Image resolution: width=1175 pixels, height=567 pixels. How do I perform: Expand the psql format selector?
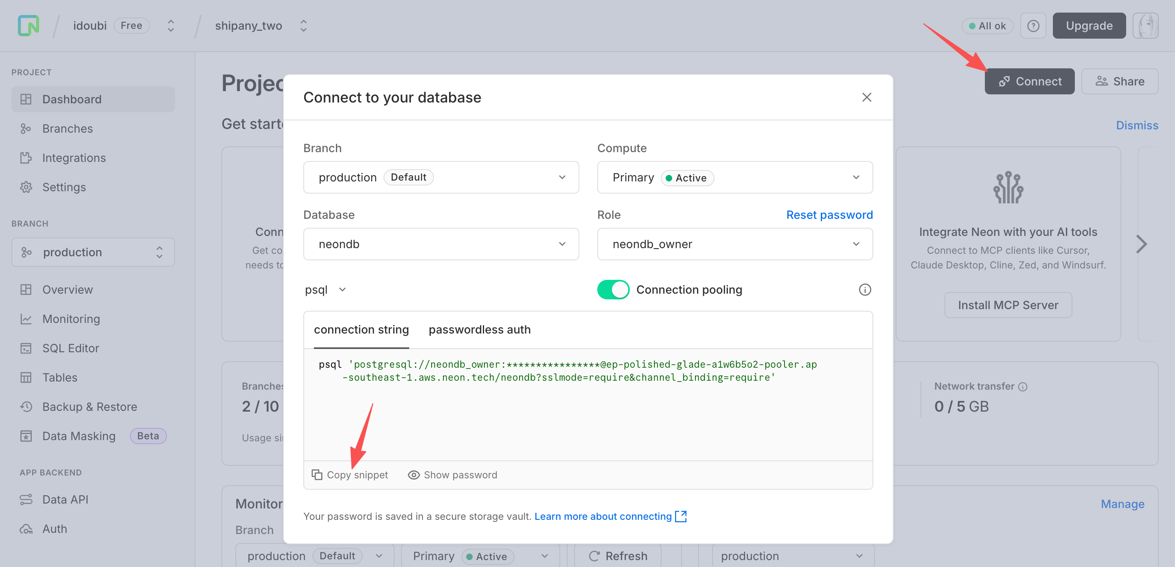click(x=325, y=290)
